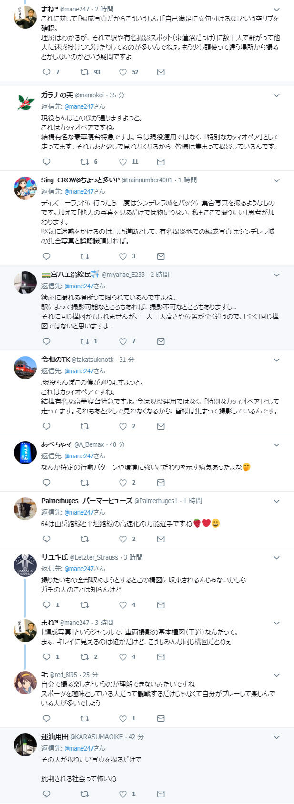
Task: Click あべちゃそ's blue profile avatar
Action: pyautogui.click(x=25, y=453)
